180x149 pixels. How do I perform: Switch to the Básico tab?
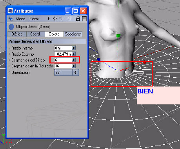(x=17, y=34)
